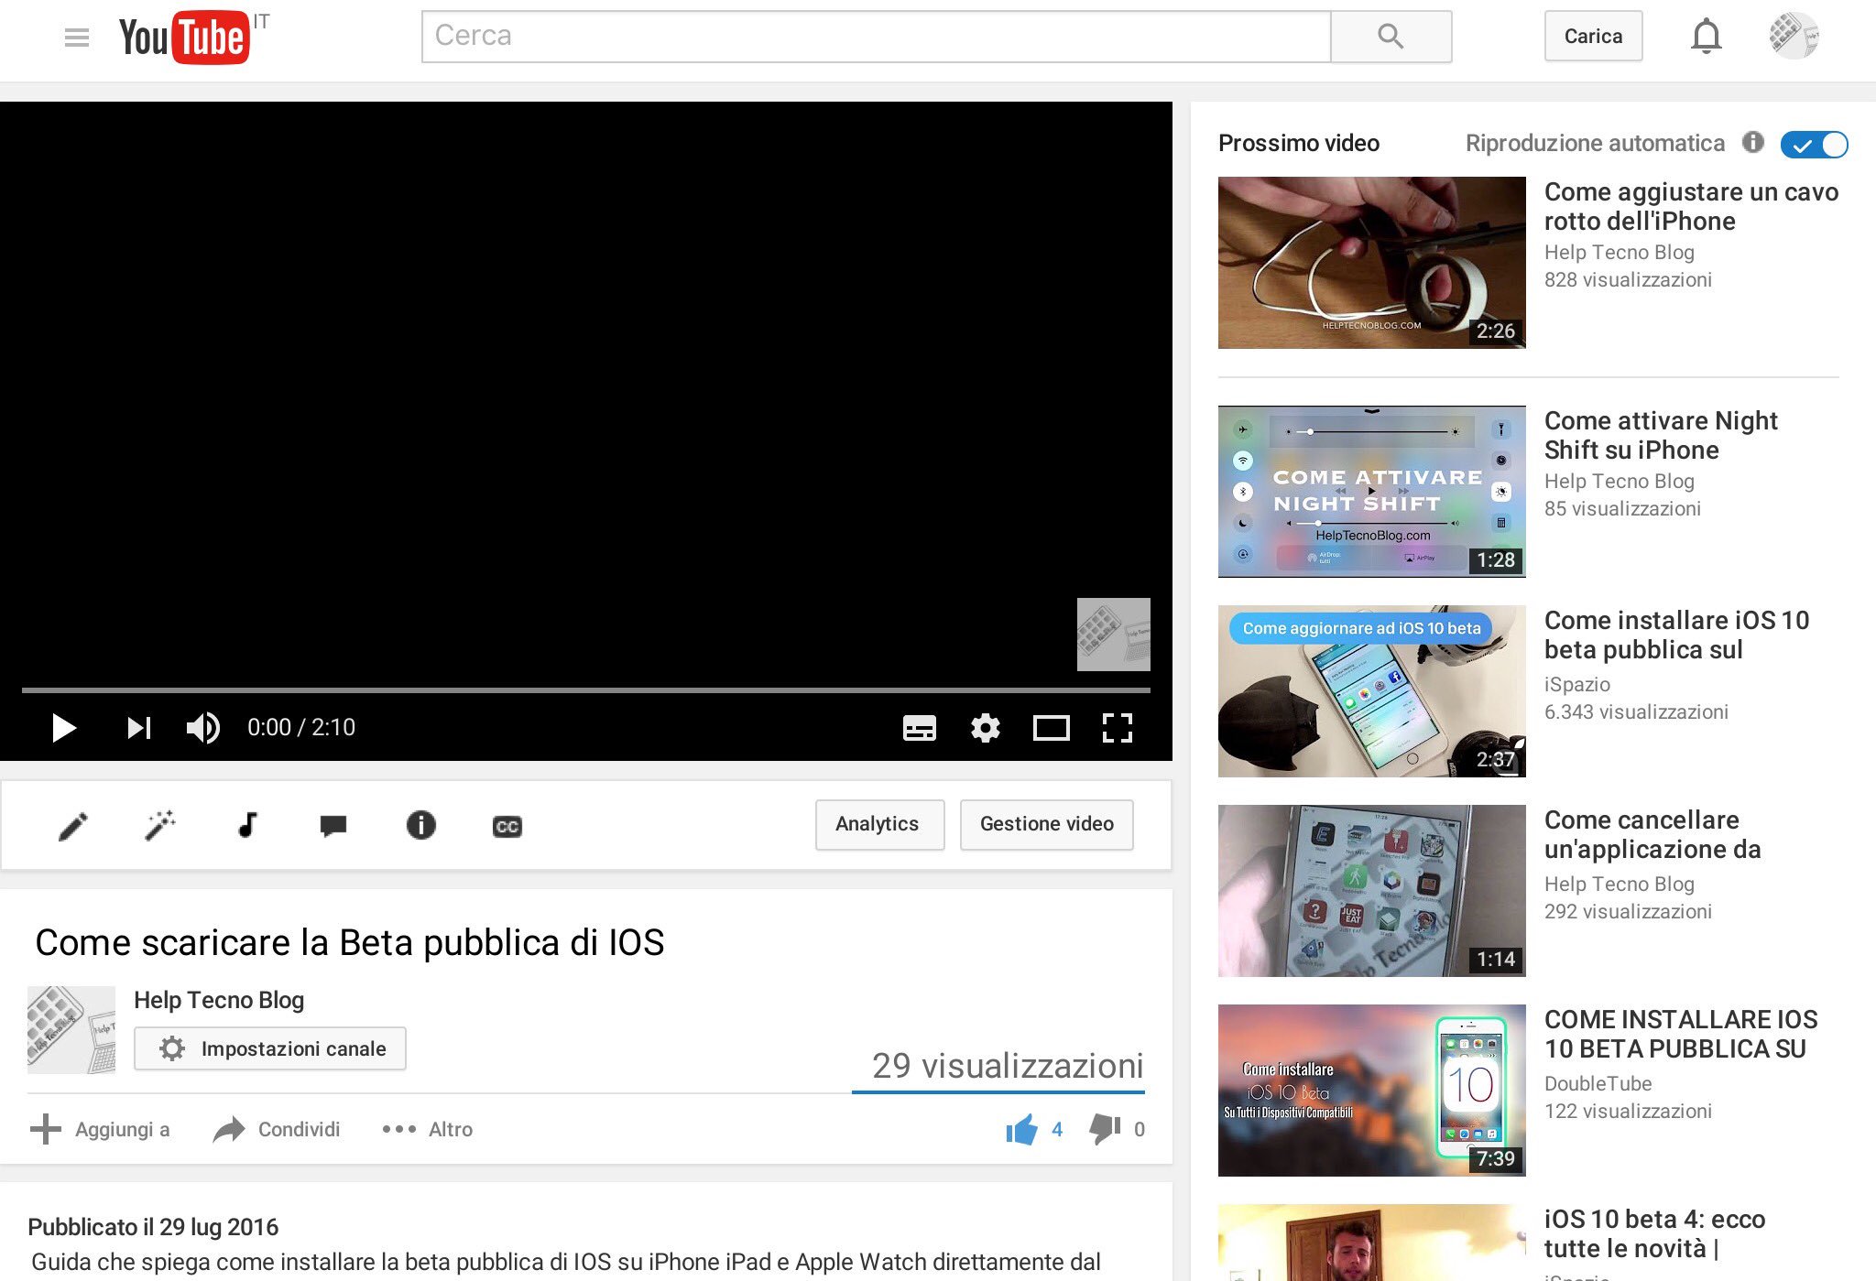Open the cavo rotto dell'iPhone thumbnail
The height and width of the screenshot is (1281, 1876).
[x=1372, y=263]
